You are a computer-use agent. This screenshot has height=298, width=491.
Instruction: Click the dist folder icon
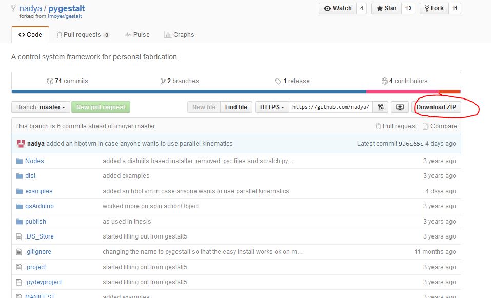pos(19,176)
